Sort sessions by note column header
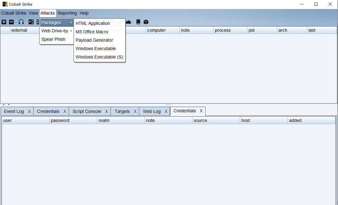 [x=197, y=30]
